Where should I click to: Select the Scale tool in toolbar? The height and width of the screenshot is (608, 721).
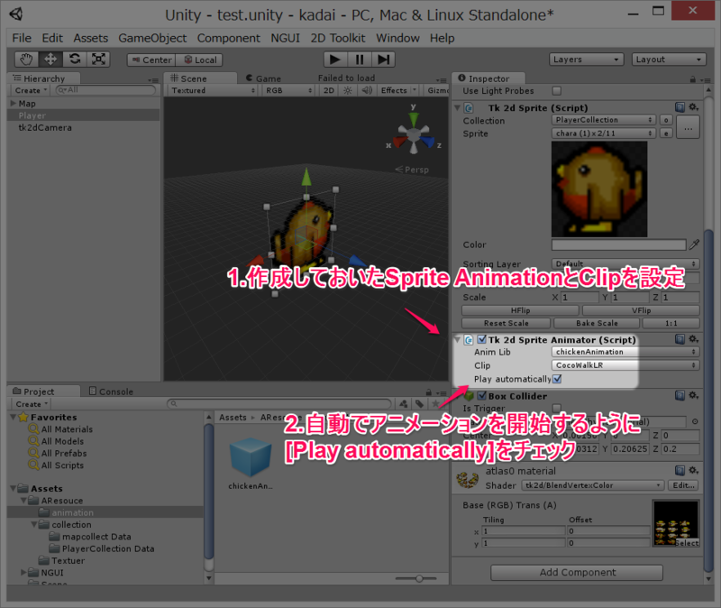pos(98,60)
